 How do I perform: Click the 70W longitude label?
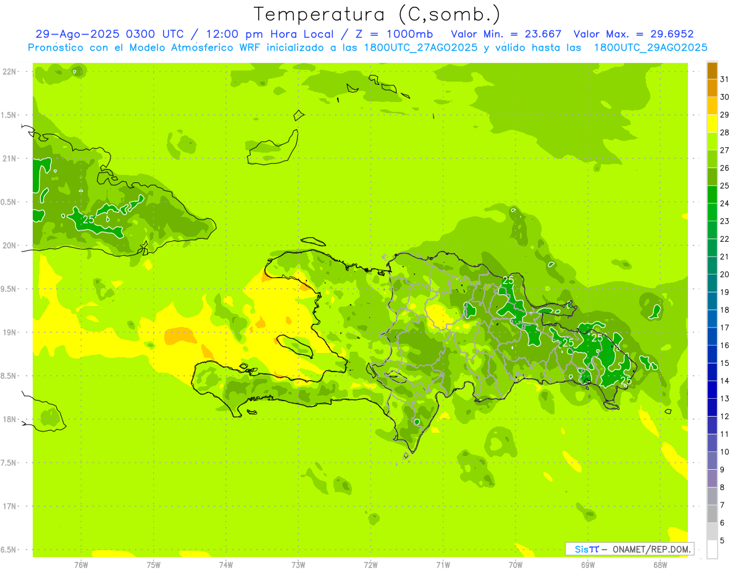516,564
